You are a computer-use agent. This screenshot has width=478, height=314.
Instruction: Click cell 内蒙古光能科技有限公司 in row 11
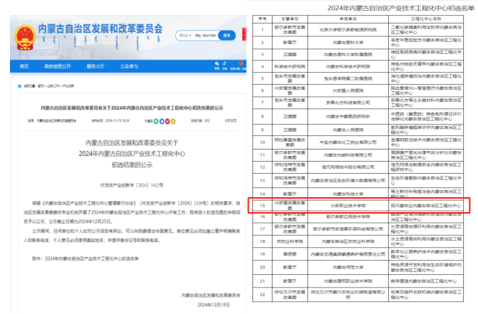(348, 155)
